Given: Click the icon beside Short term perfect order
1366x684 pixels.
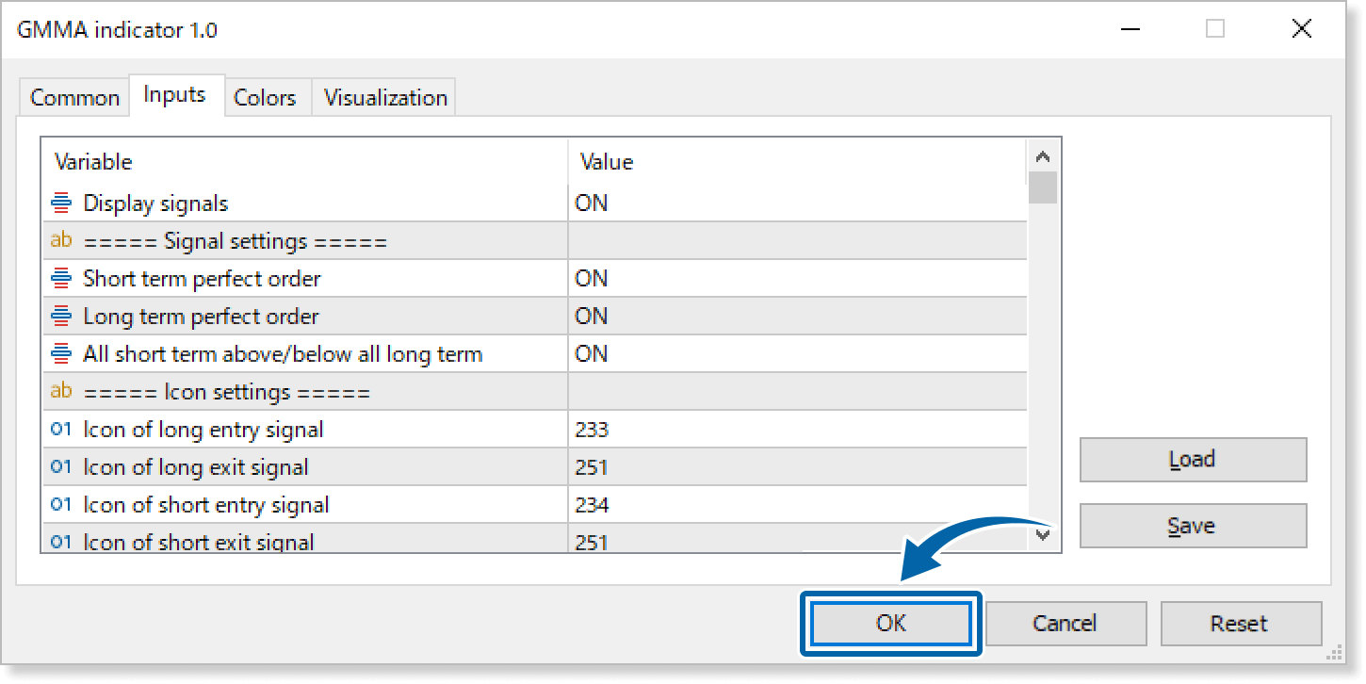Looking at the screenshot, I should tap(61, 278).
